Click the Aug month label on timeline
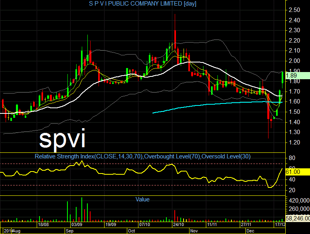 coord(17,231)
